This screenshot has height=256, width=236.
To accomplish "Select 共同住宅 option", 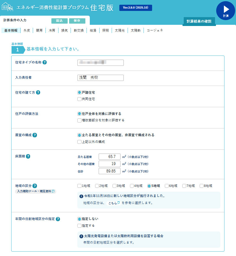I will point(79,99).
